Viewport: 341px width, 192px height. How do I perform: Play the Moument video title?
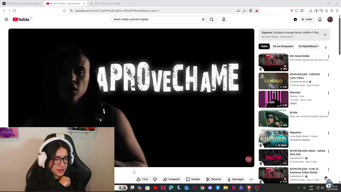[295, 93]
